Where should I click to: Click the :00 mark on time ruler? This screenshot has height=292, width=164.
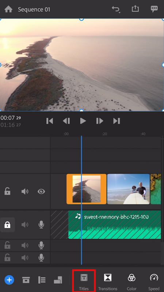[x=66, y=134]
